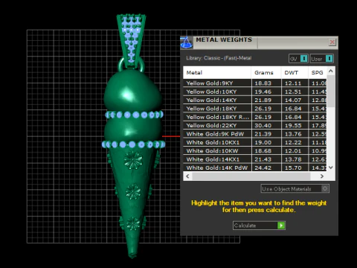Select the White Gold:10KW row
The height and width of the screenshot is (268, 357).
coord(255,151)
